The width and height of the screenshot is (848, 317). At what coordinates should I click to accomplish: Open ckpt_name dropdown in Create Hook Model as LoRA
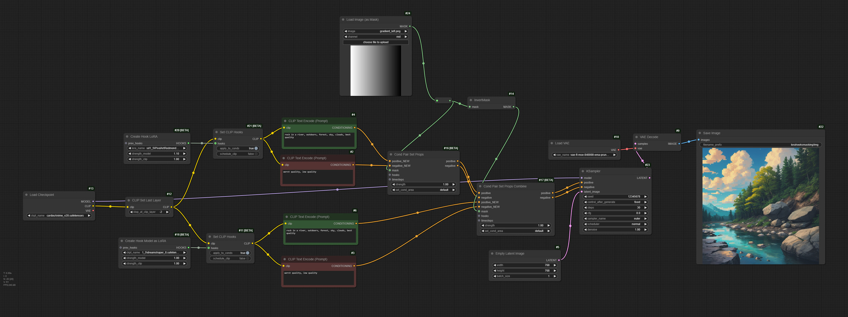pos(154,253)
